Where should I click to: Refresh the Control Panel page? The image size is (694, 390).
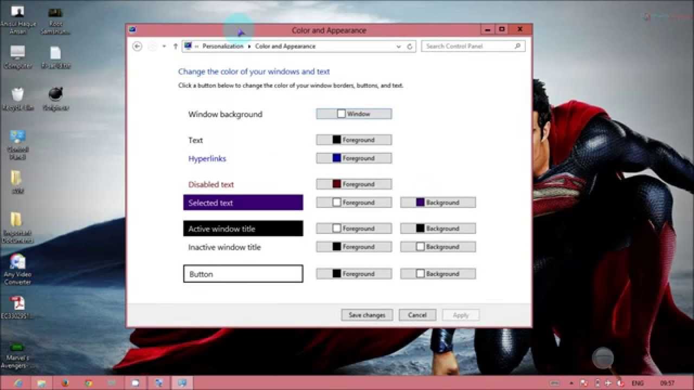410,47
